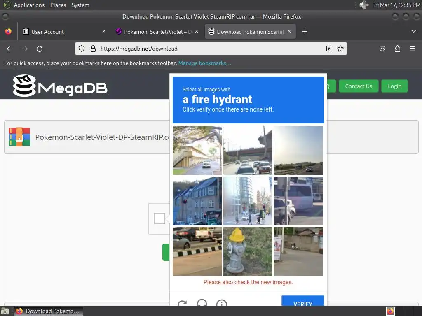Close the User Account tab
Viewport: 422px width, 316px height.
click(x=104, y=31)
